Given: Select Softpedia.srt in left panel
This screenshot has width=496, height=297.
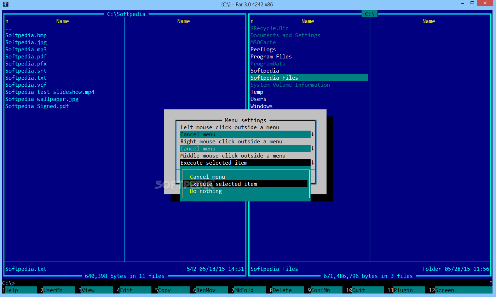Looking at the screenshot, I should (x=26, y=71).
